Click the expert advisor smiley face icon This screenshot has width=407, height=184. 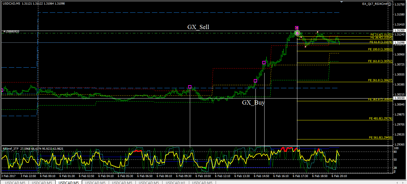click(x=390, y=4)
